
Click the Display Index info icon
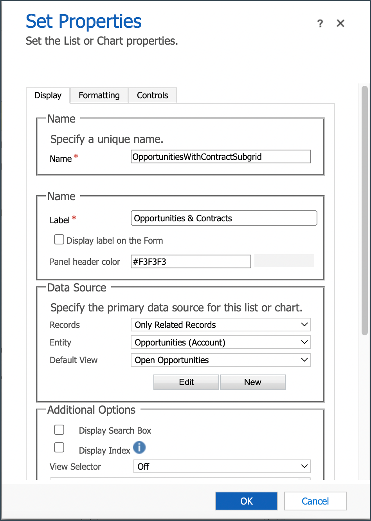point(139,447)
